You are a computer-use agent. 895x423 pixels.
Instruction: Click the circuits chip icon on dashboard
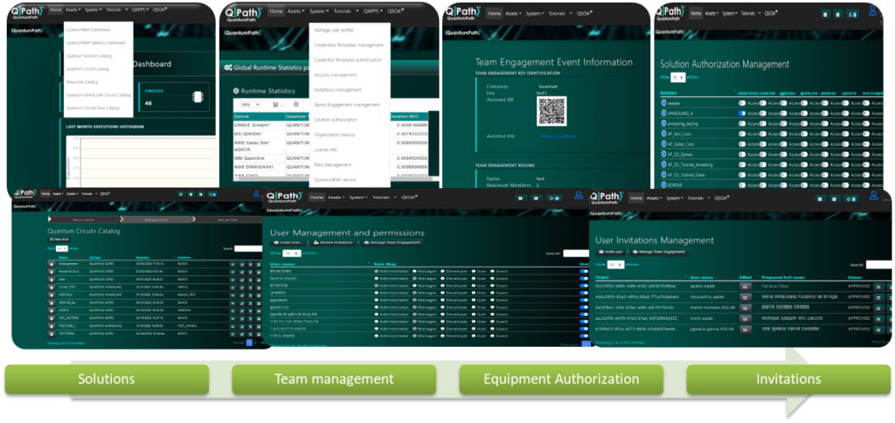click(x=194, y=92)
